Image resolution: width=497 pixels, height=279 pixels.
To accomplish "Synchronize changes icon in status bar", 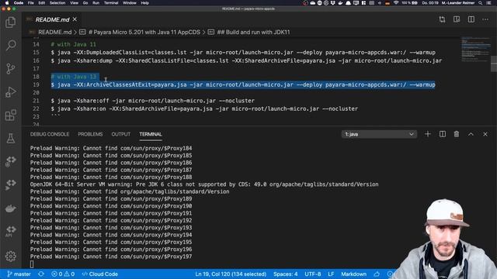I will coord(41,274).
